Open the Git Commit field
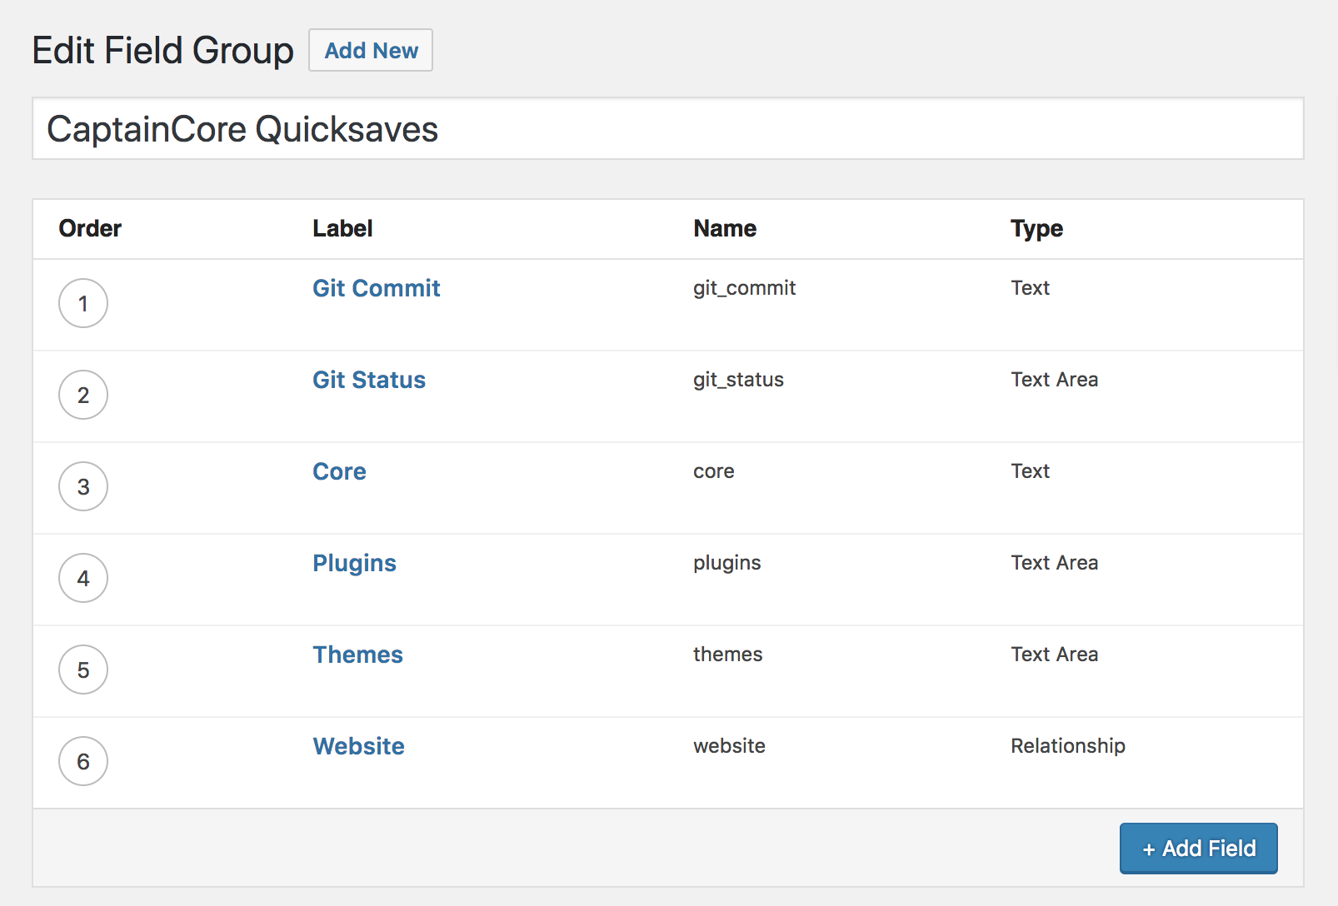 (377, 288)
